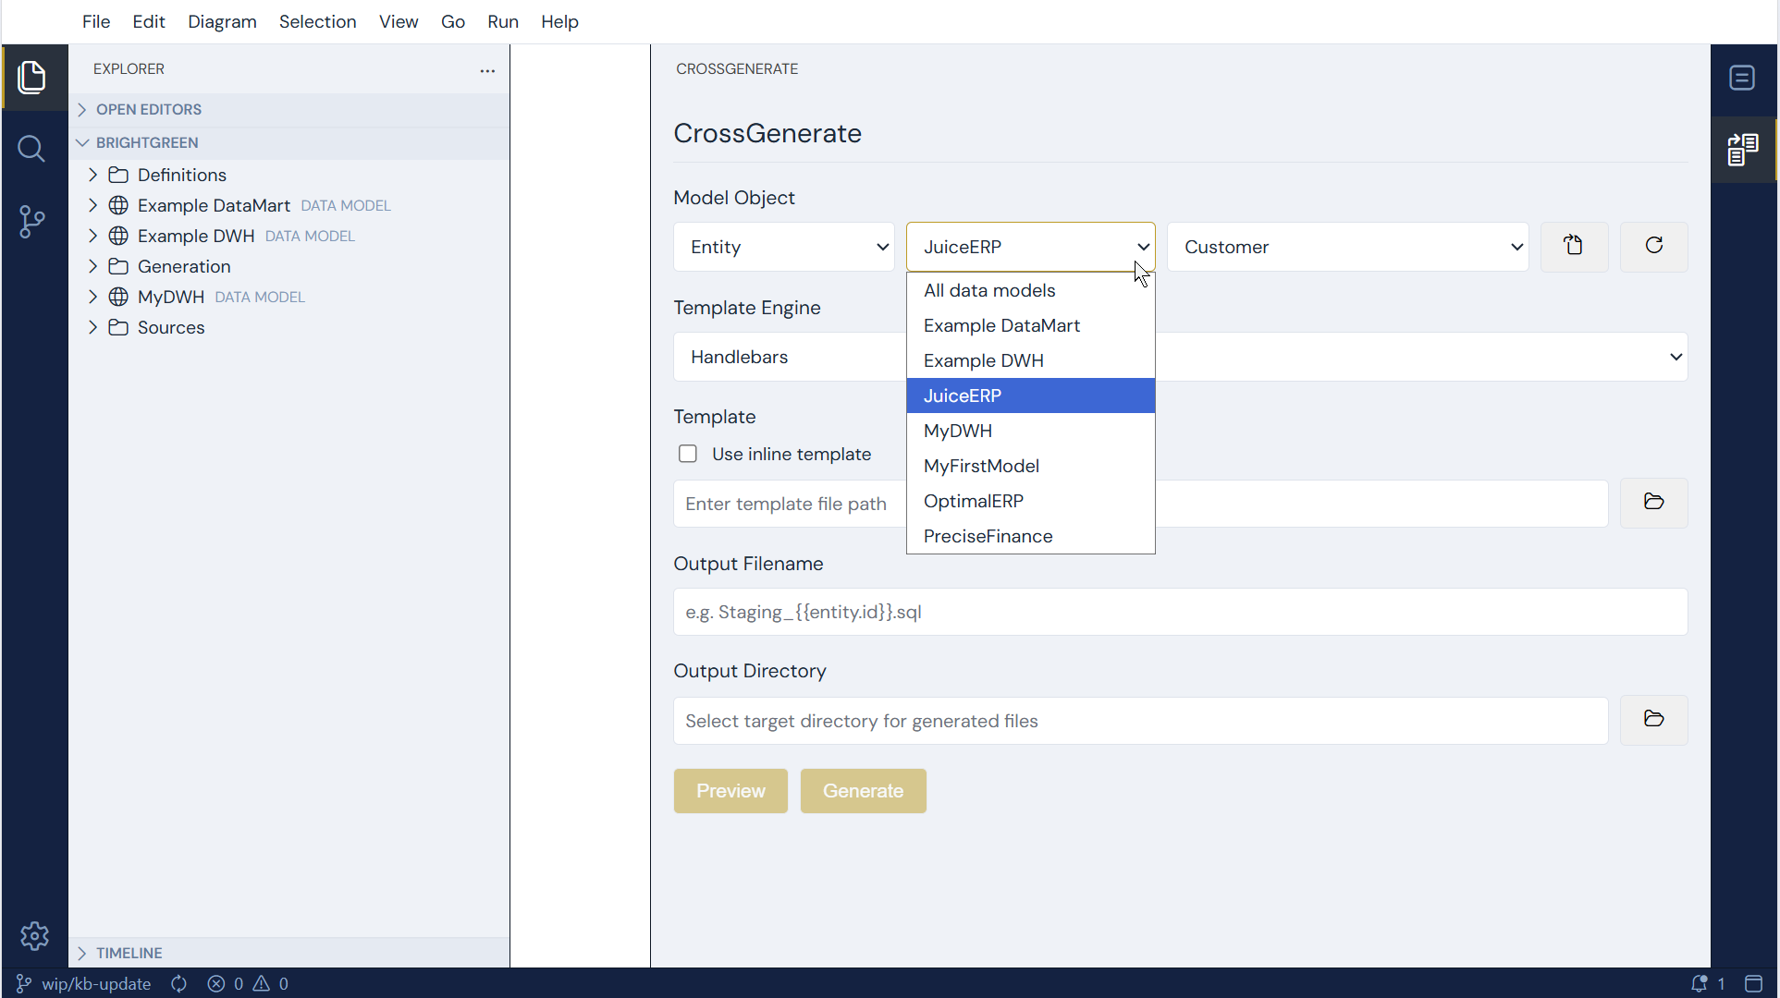Click the Generate button
Screen dimensions: 1780x998
pyautogui.click(x=863, y=791)
